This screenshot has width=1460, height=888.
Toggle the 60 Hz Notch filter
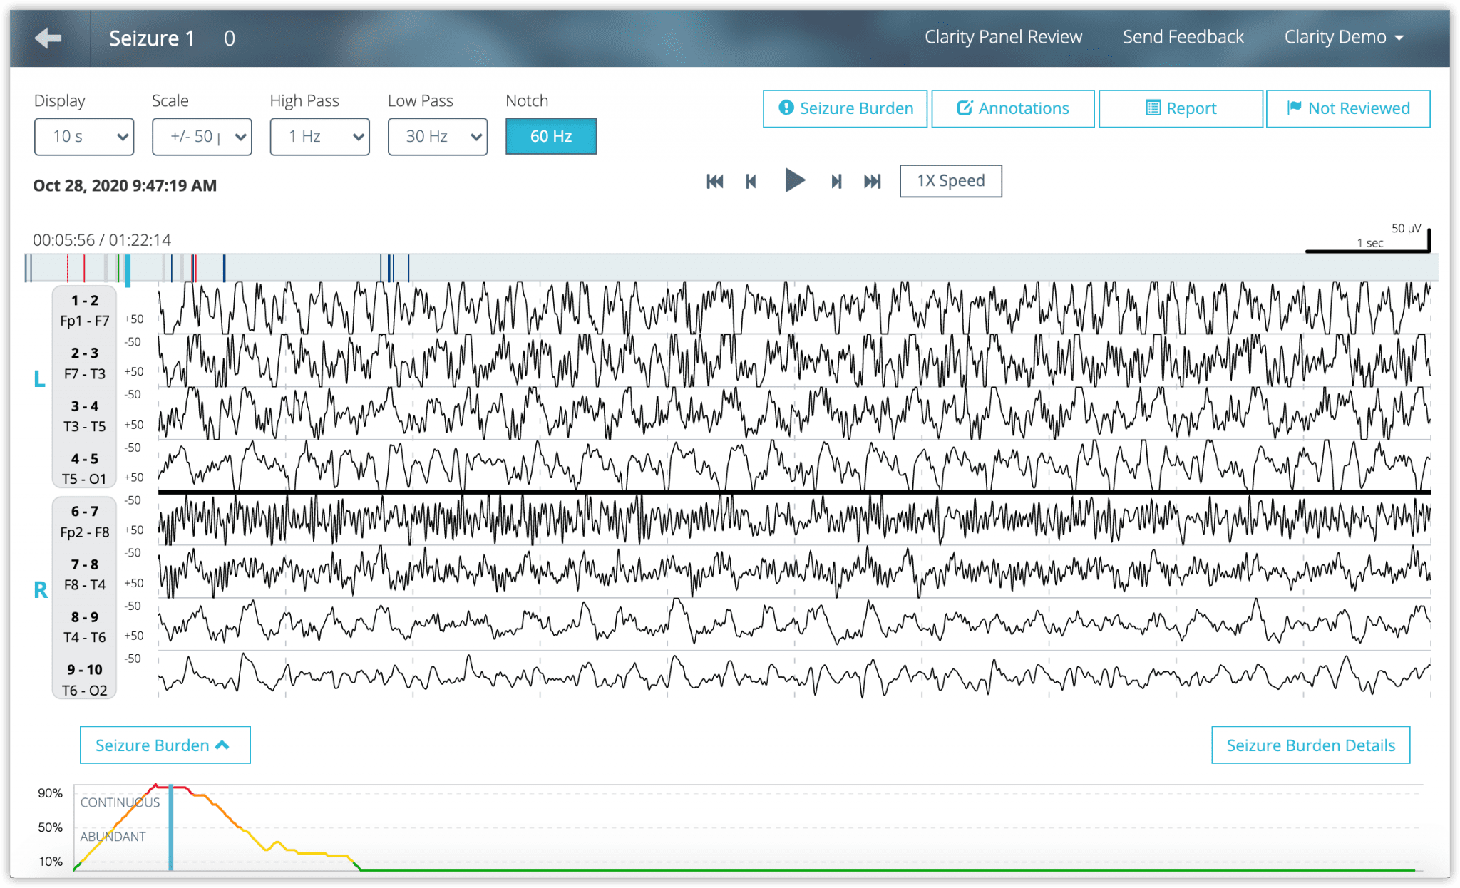click(x=550, y=136)
